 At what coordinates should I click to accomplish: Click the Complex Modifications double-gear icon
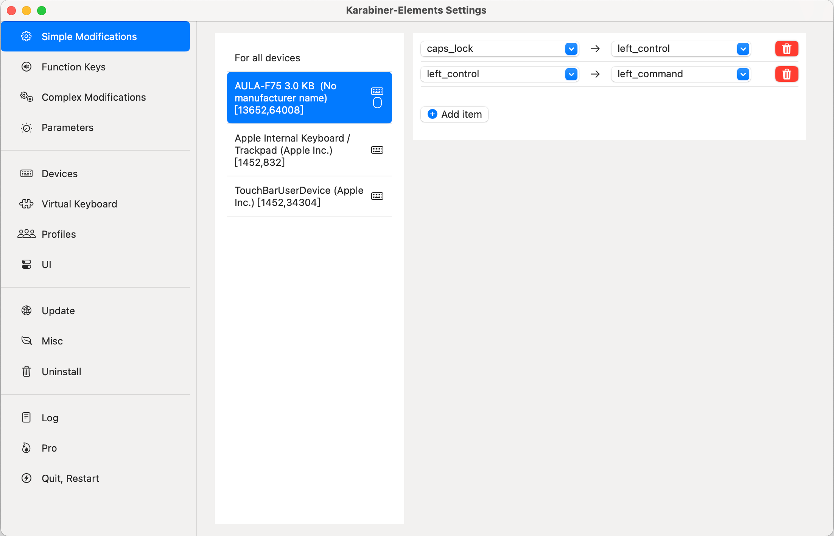click(x=26, y=97)
